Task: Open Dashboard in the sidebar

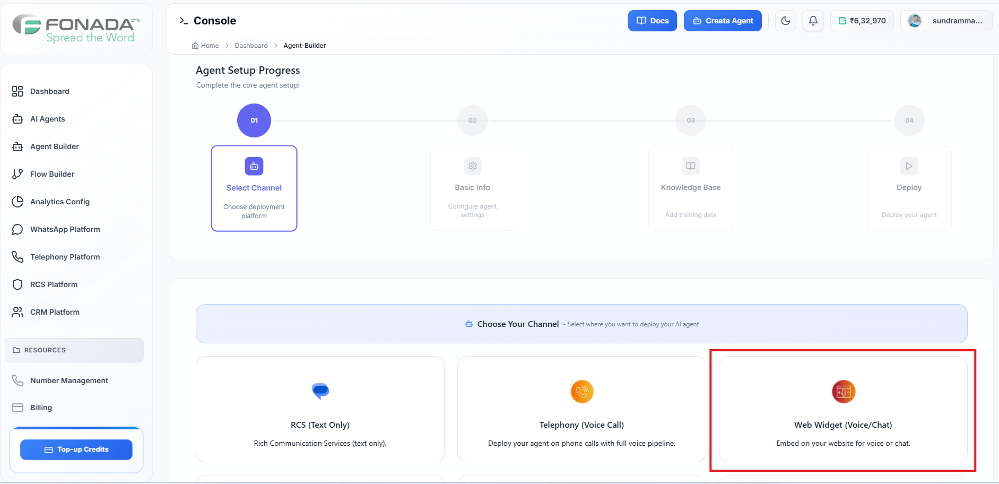Action: (x=77, y=91)
